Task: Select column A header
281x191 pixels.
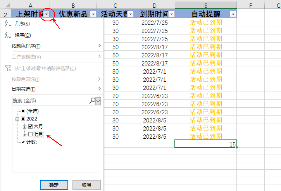Action: pyautogui.click(x=31, y=5)
